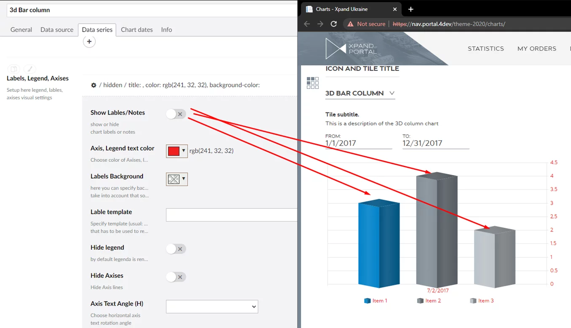571x328 pixels.
Task: Turn on the Hide legend switch
Action: pyautogui.click(x=176, y=249)
